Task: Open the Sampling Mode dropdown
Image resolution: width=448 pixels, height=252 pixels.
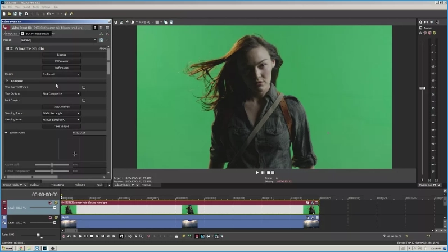Action: pyautogui.click(x=61, y=120)
